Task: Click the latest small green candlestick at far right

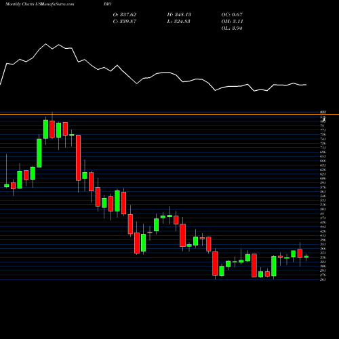Action: (306, 257)
